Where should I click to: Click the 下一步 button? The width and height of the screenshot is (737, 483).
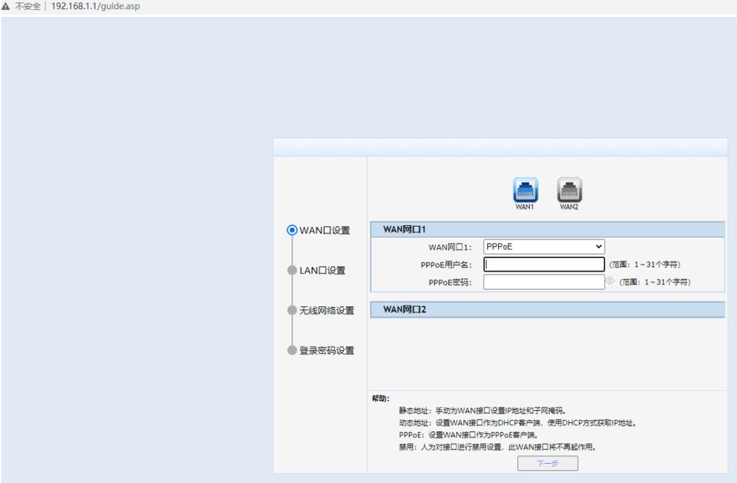(547, 463)
